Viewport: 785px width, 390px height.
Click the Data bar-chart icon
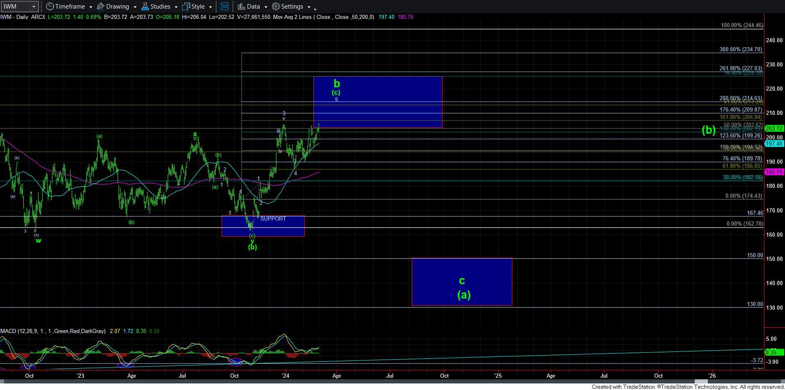point(241,7)
